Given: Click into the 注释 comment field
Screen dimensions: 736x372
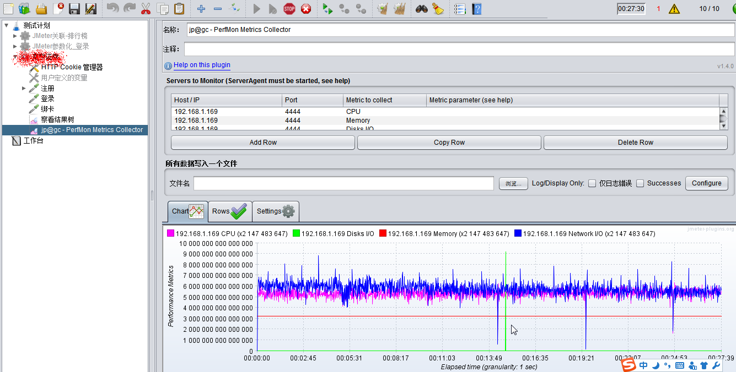Looking at the screenshot, I should (460, 49).
